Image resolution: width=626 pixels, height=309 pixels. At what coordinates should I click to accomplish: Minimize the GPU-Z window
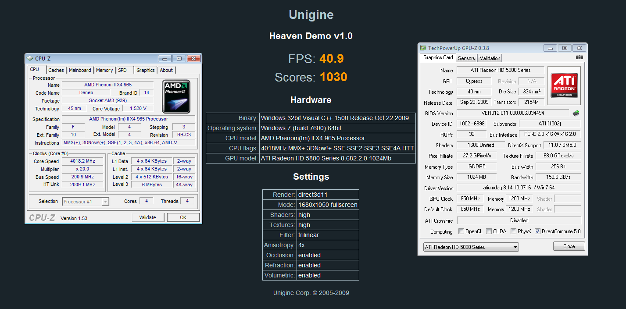click(x=550, y=48)
